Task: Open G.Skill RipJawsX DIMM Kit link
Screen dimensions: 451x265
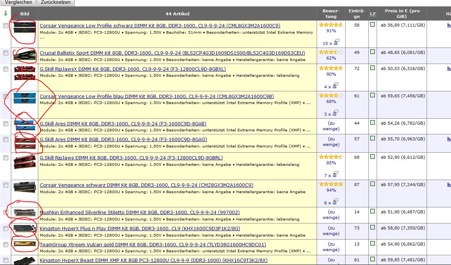Action: click(133, 69)
